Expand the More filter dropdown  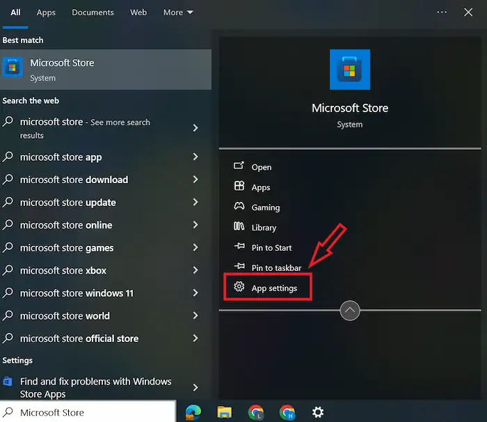point(178,13)
